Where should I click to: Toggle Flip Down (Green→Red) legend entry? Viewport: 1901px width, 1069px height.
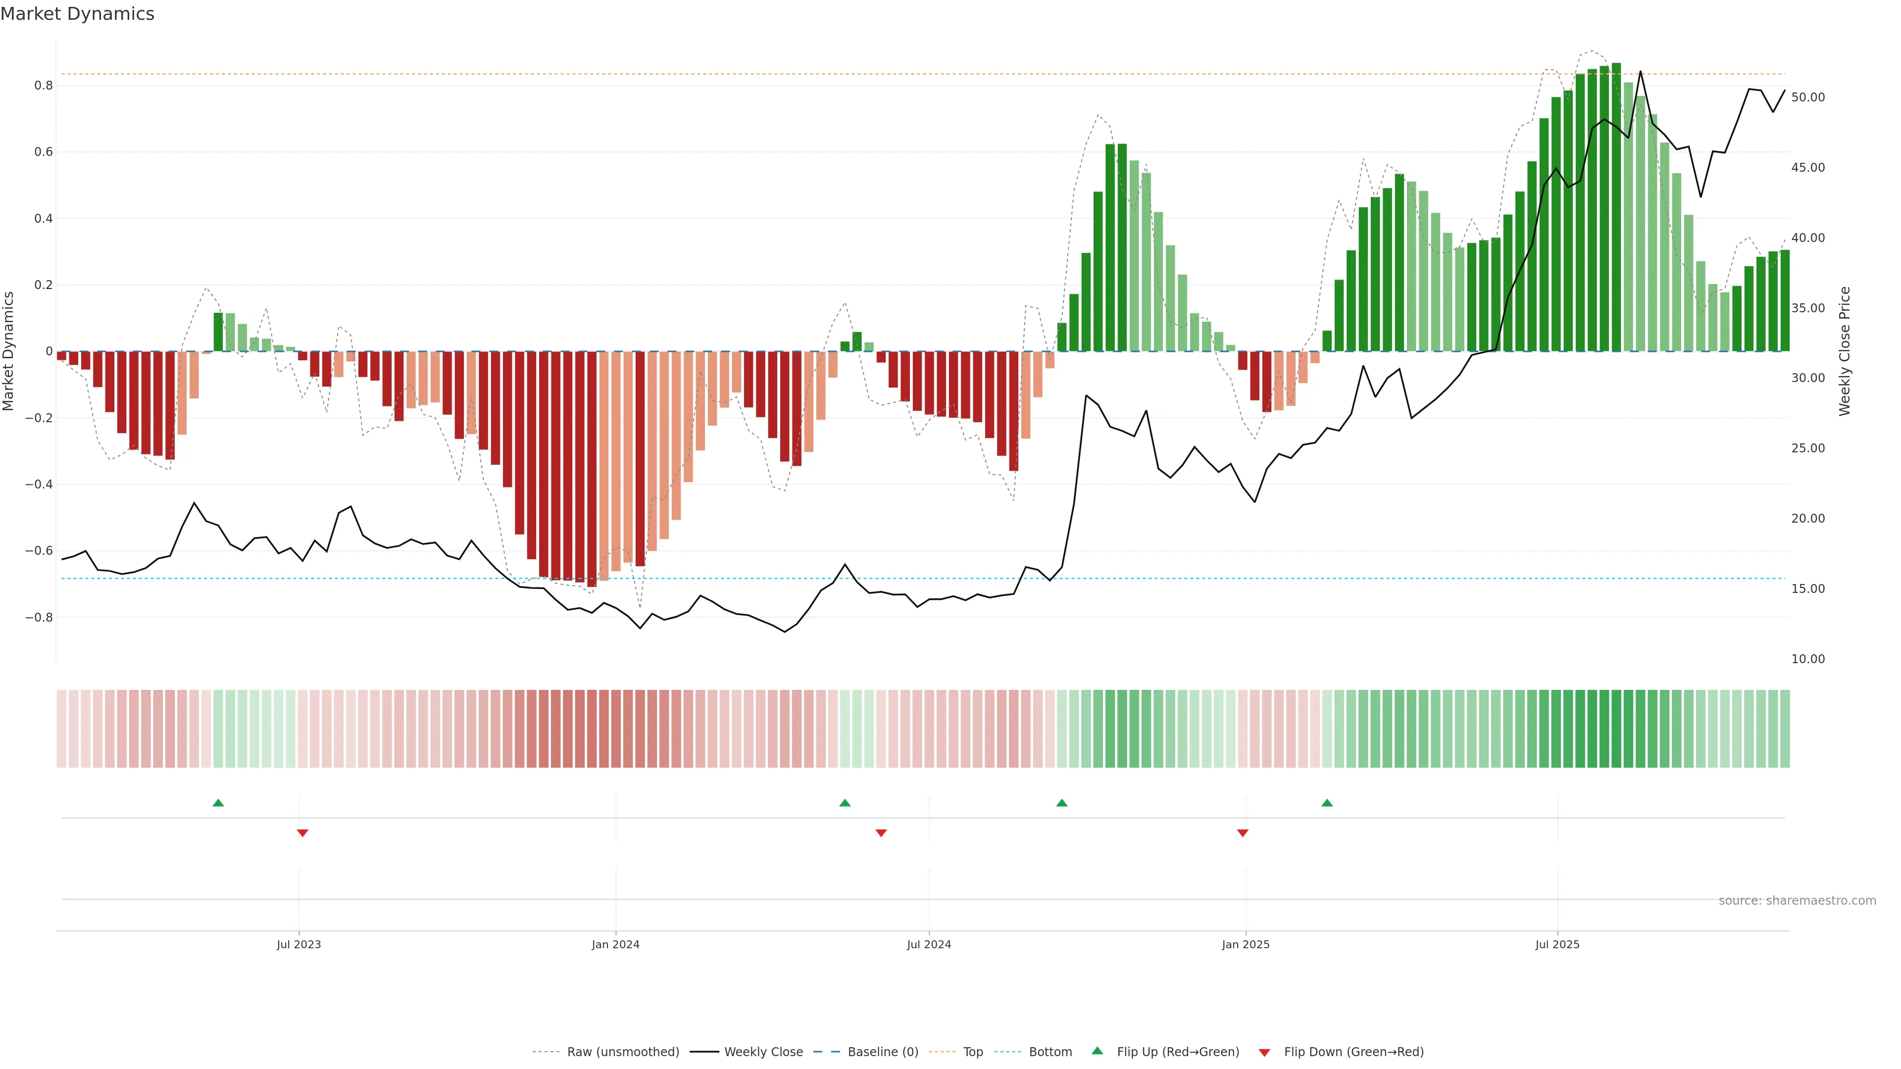click(1353, 1052)
